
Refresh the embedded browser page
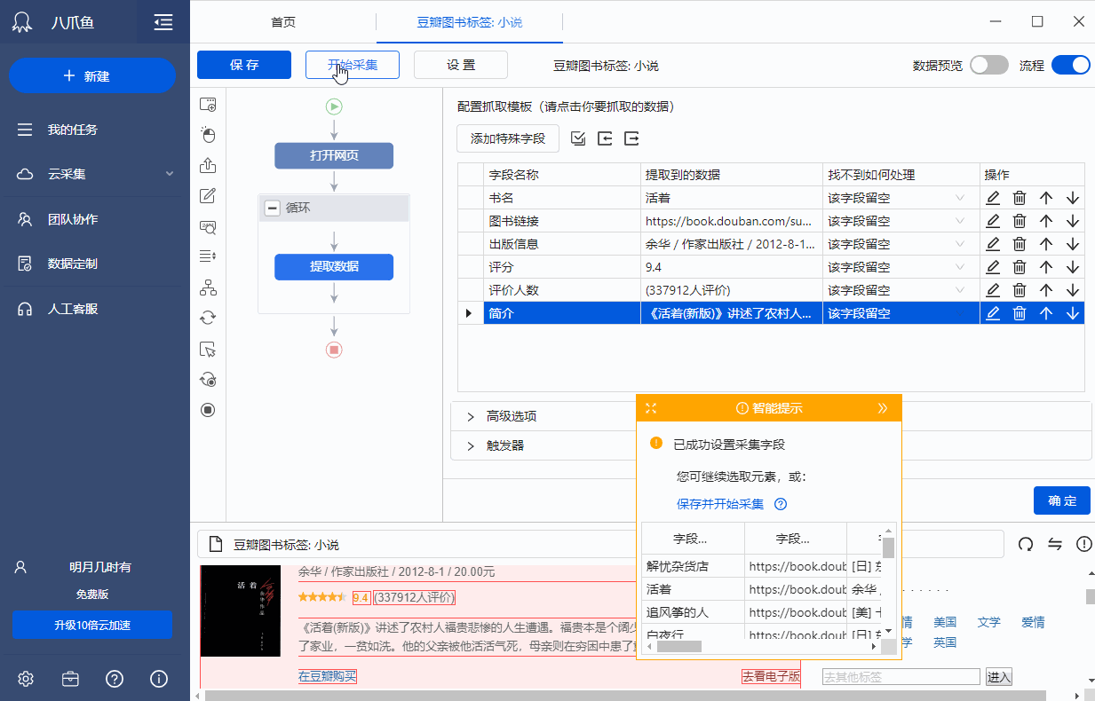(x=1026, y=544)
